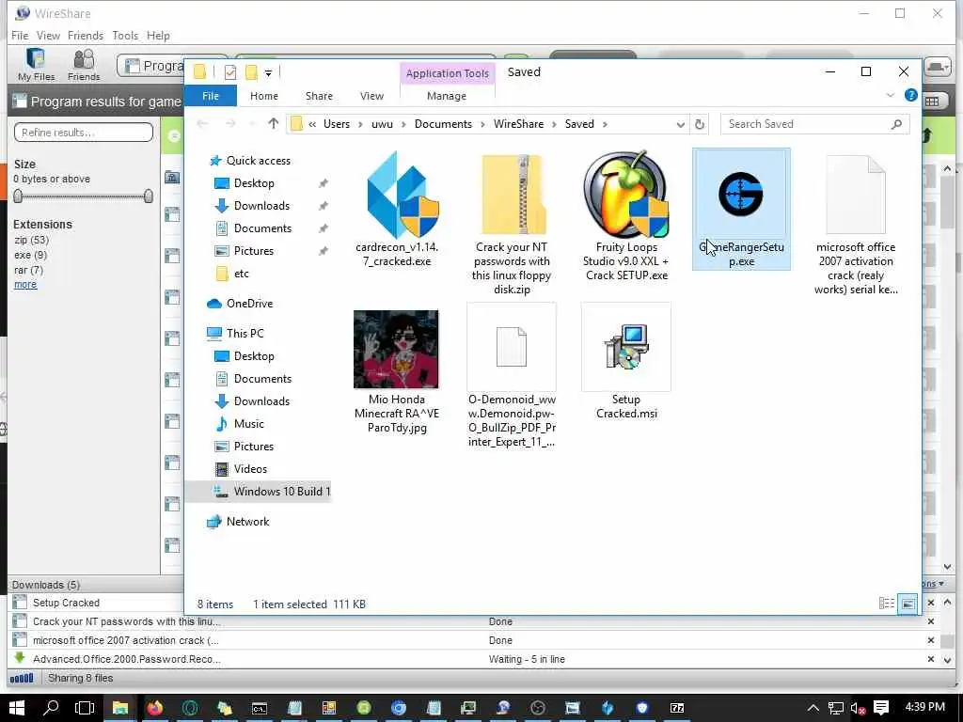Click the Up arrow in Explorer navigation
The image size is (963, 722).
tap(274, 124)
